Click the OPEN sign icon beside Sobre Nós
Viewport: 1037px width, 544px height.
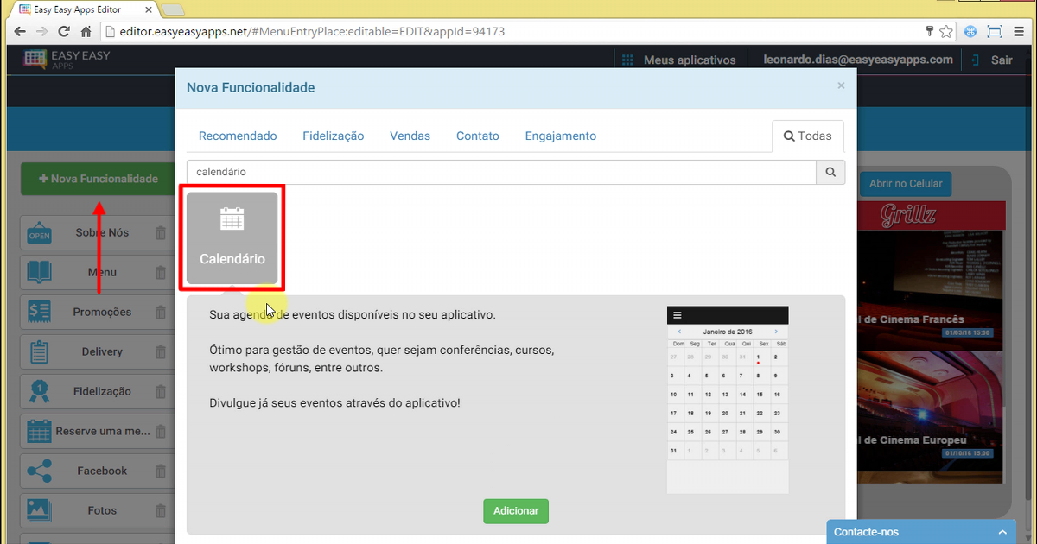coord(39,232)
